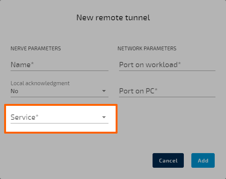Click the 'Name*' placeholder text
Image resolution: width=226 pixels, height=179 pixels.
click(22, 65)
